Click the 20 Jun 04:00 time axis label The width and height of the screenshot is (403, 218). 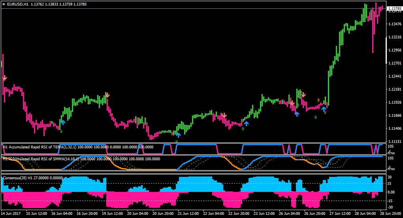(x=137, y=213)
